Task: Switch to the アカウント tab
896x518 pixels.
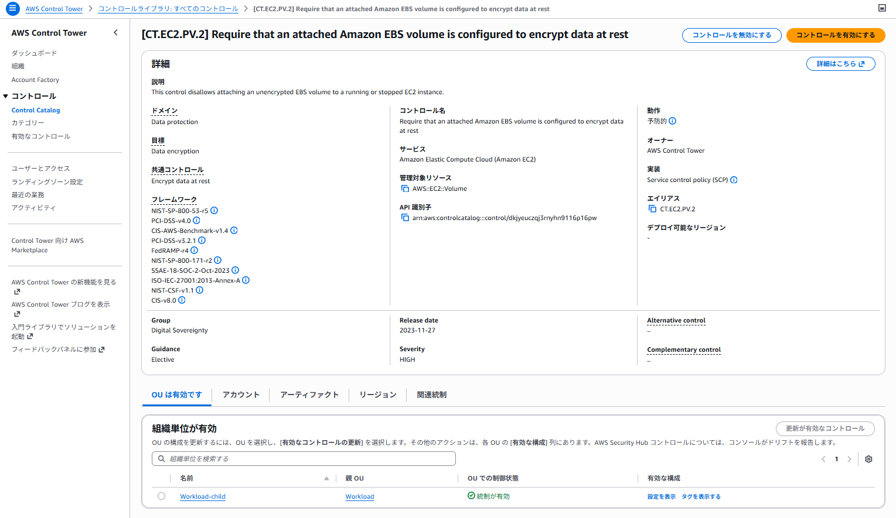Action: (x=240, y=395)
